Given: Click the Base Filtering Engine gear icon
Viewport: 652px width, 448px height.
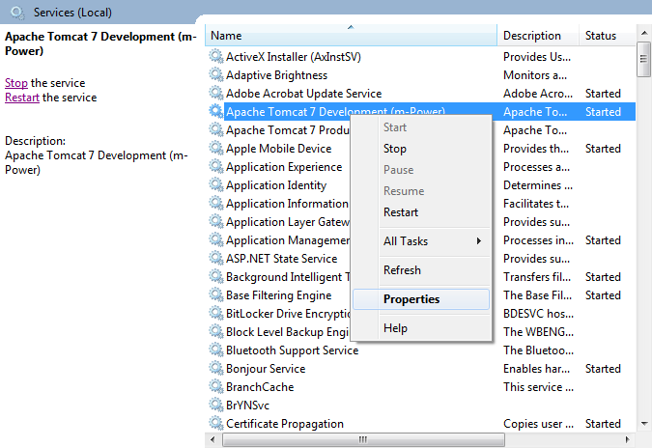Looking at the screenshot, I should coord(215,294).
